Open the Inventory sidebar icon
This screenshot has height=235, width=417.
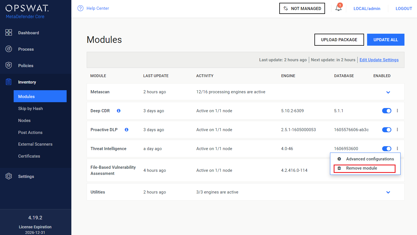[x=9, y=82]
